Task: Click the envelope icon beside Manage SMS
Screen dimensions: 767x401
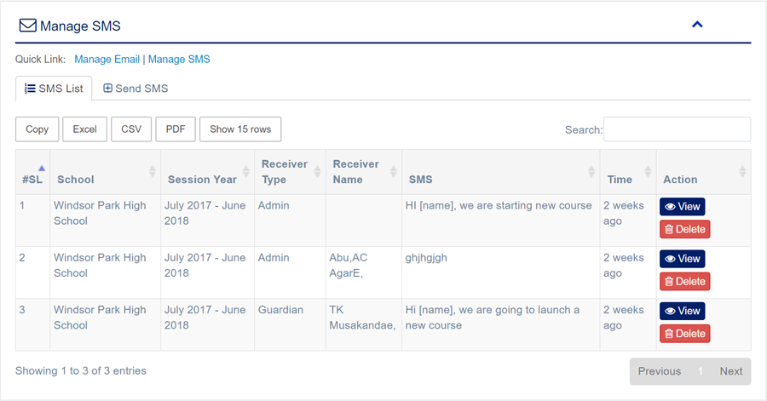Action: point(27,26)
